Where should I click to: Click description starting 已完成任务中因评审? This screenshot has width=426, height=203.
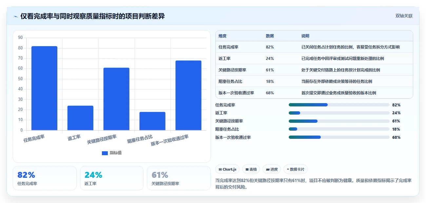[x=342, y=59]
